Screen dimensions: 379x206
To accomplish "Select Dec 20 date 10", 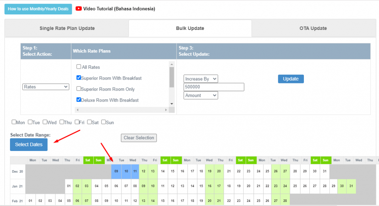I will pyautogui.click(x=126, y=171).
